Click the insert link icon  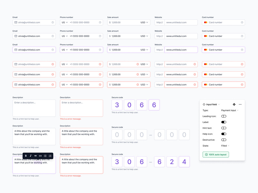click(40, 156)
